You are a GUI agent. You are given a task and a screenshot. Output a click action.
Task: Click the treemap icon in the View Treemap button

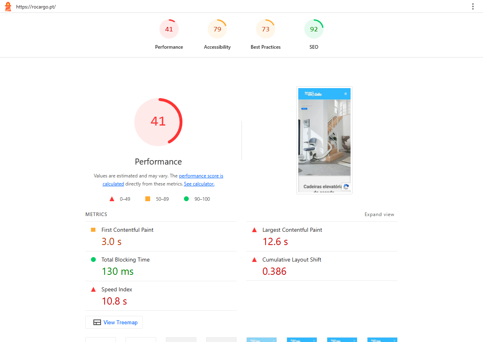[x=97, y=322]
